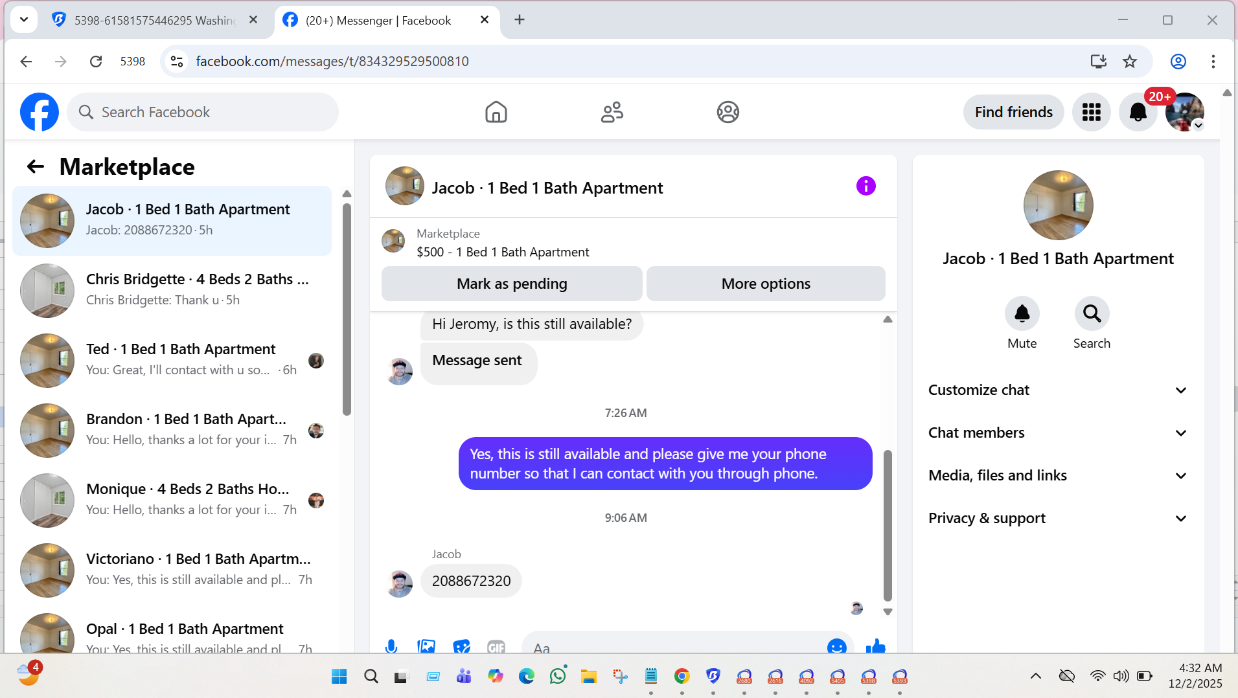Open Monique 4 Beds 2 Baths conversation
This screenshot has width=1238, height=698.
(172, 500)
